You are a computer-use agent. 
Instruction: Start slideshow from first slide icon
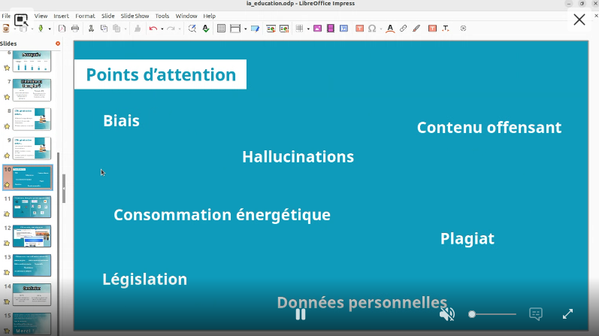pos(271,29)
